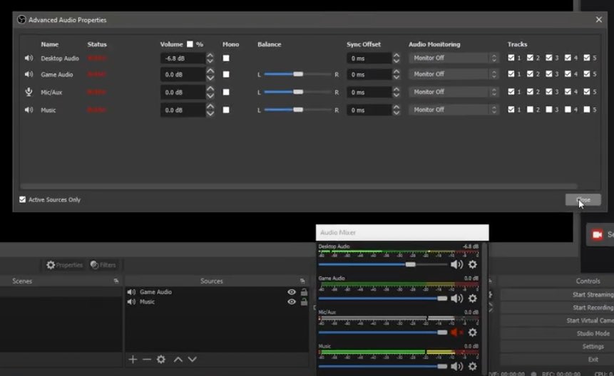The height and width of the screenshot is (376, 614).
Task: Enable track 2 for Music
Action: click(x=530, y=110)
